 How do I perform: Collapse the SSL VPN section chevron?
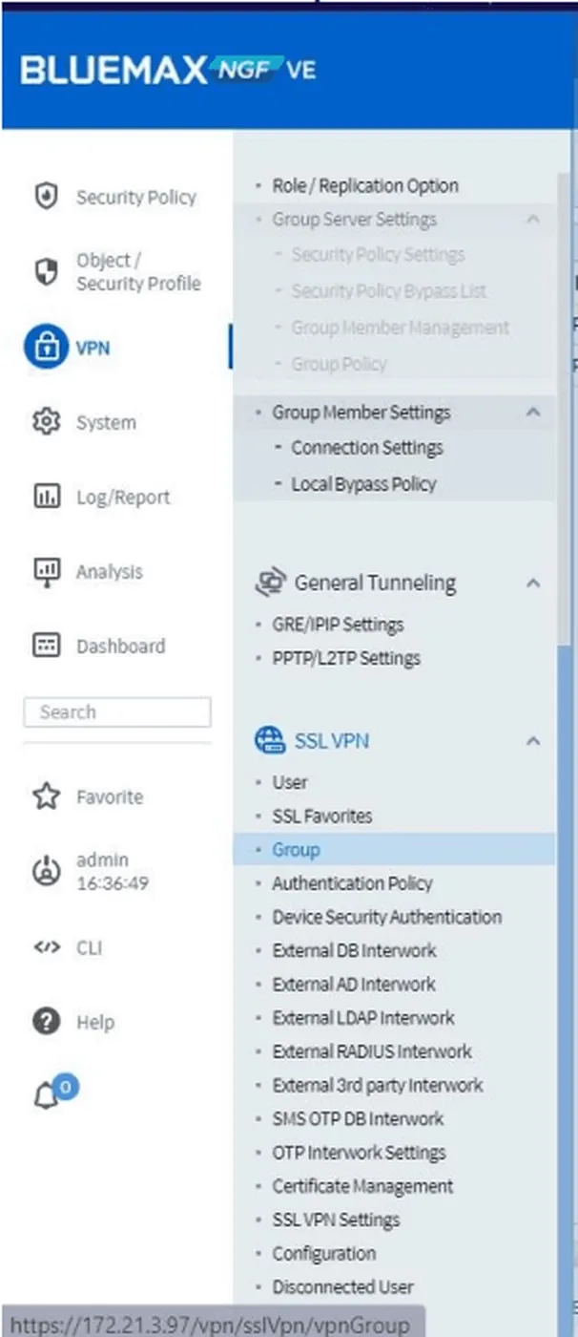(x=533, y=740)
